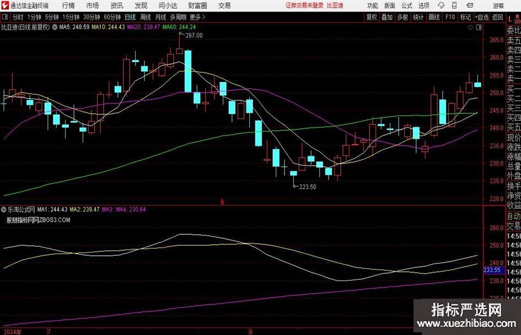The image size is (521, 335).
Task: Click the 267.00 high price label
Action: 194,36
